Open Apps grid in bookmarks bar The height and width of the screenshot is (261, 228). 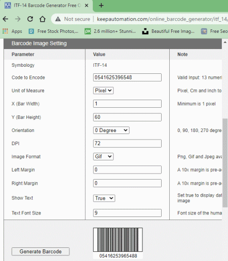point(12,31)
